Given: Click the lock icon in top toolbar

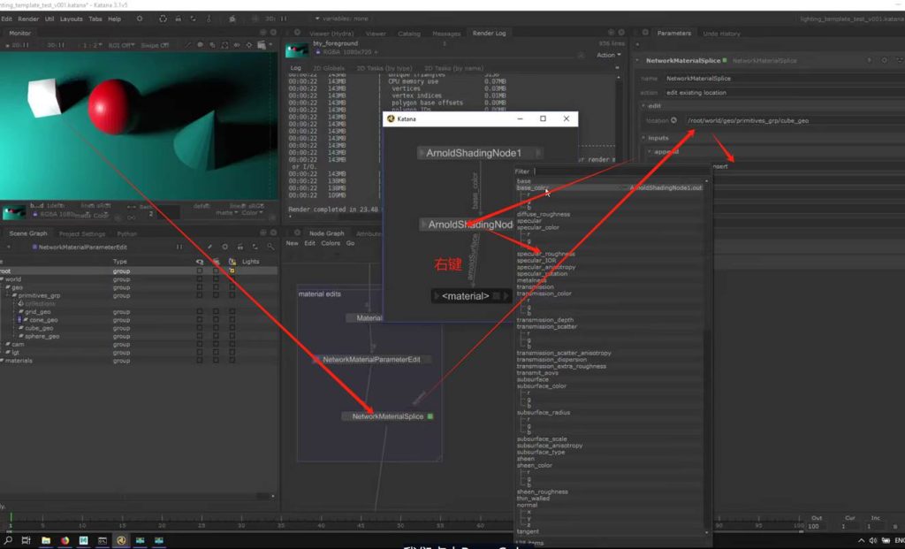Looking at the screenshot, I should (x=179, y=19).
